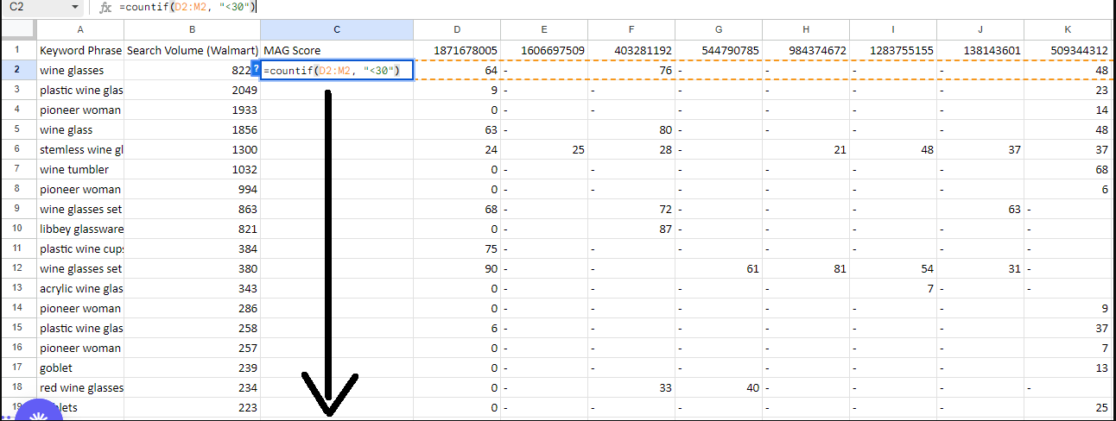Click search volume cell showing 286
This screenshot has width=1116, height=421.
[192, 308]
